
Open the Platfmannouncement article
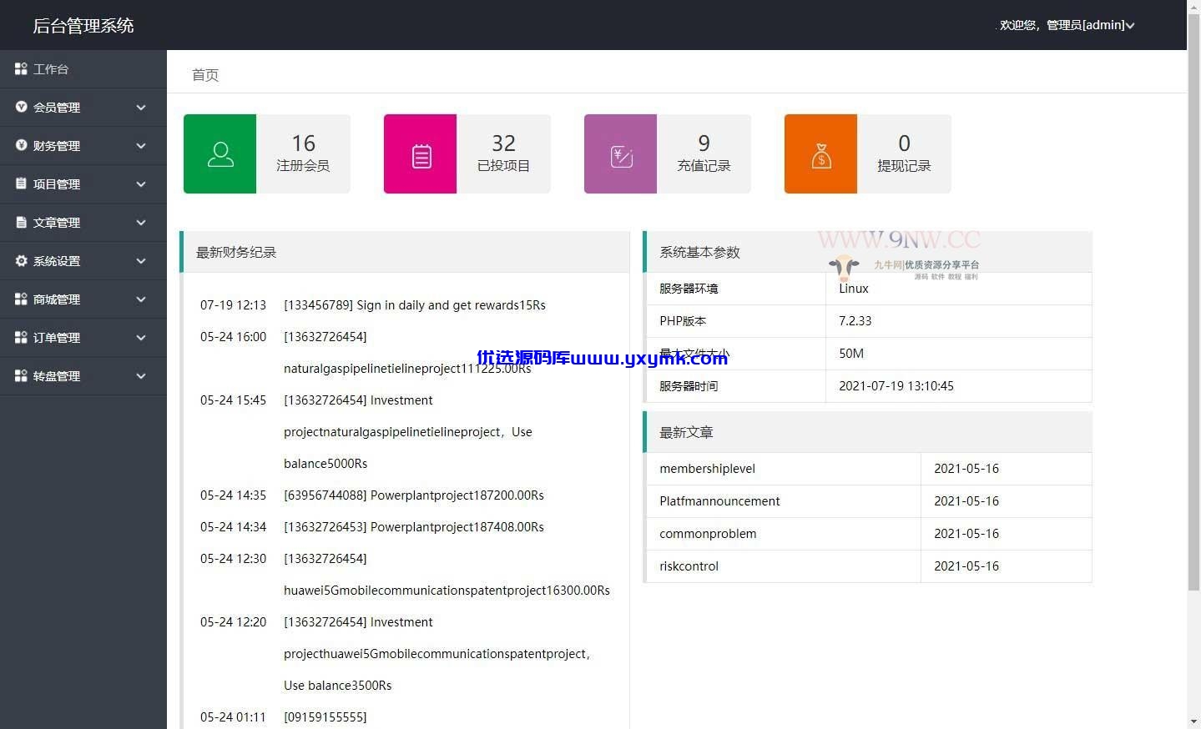pos(719,501)
